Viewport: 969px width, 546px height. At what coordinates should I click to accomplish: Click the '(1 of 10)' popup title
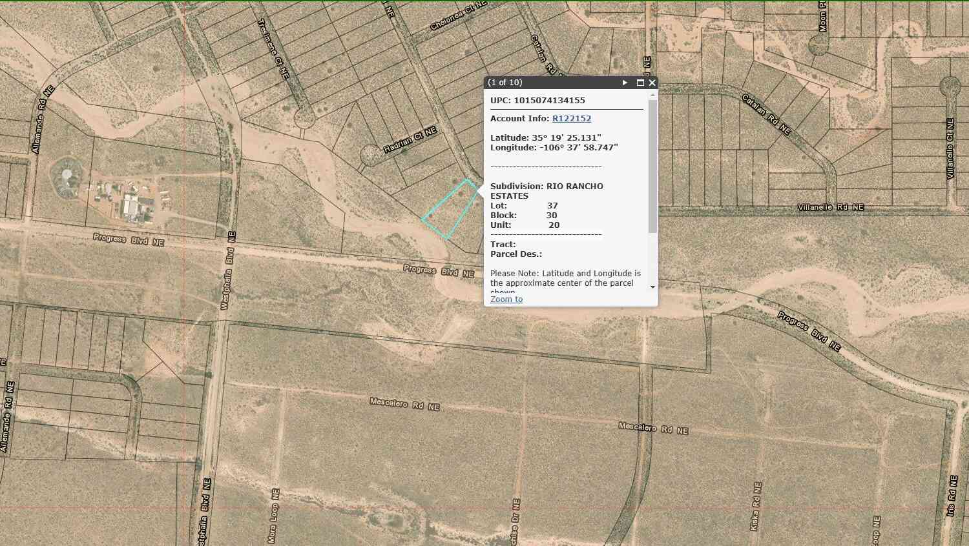tap(505, 83)
